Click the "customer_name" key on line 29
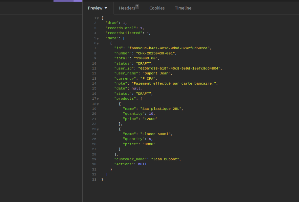Screen dimensions: 299x202 [x=130, y=159]
